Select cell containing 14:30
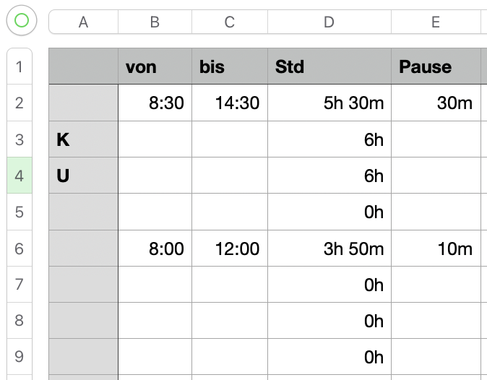Screen dimensions: 487x380 [229, 103]
